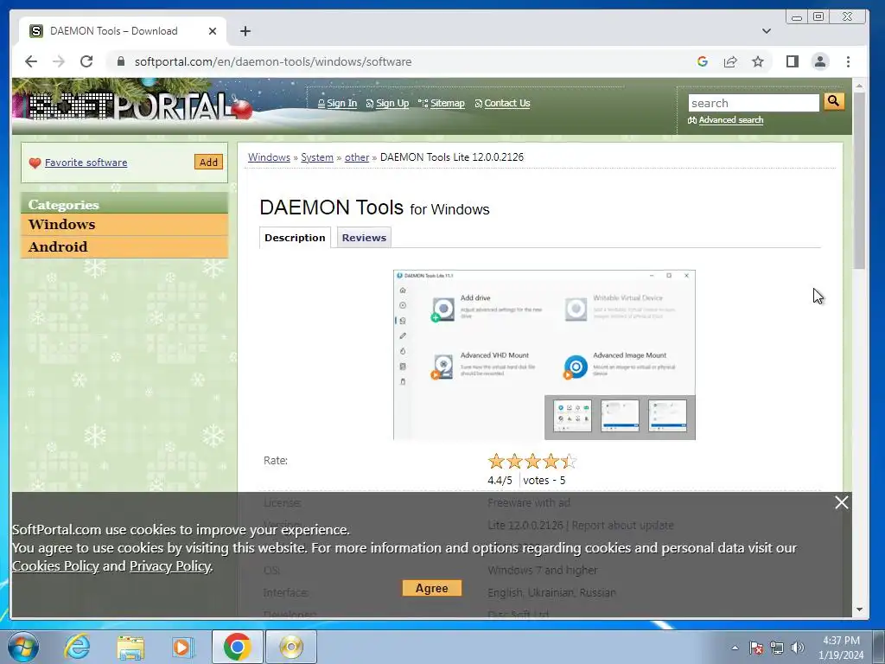
Task: Expand the tab search dropdown
Action: [x=766, y=31]
